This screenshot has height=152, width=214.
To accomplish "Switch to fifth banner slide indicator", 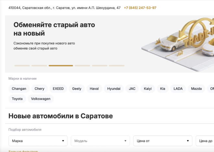I will 100,66.
